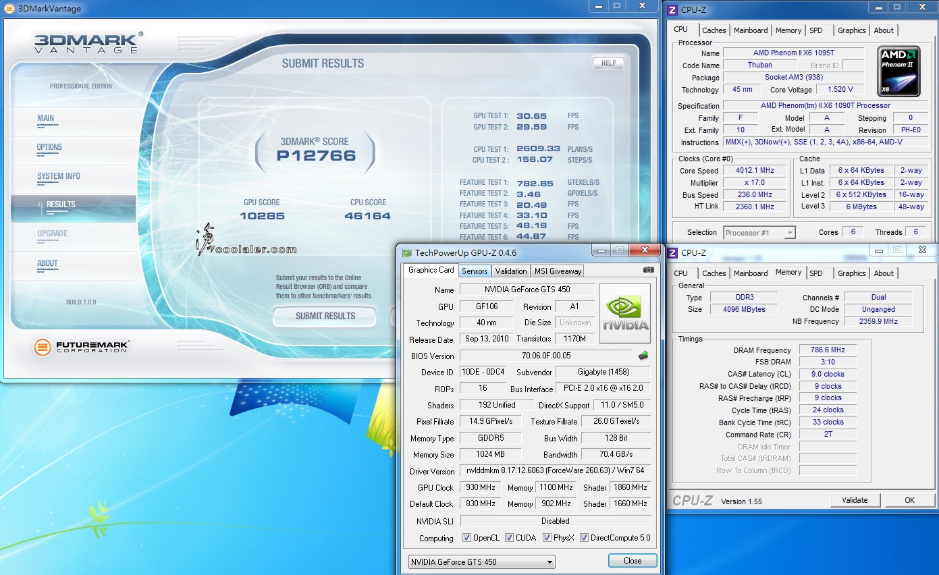
Task: Click the Validate button in CPU-Z
Action: [x=855, y=500]
